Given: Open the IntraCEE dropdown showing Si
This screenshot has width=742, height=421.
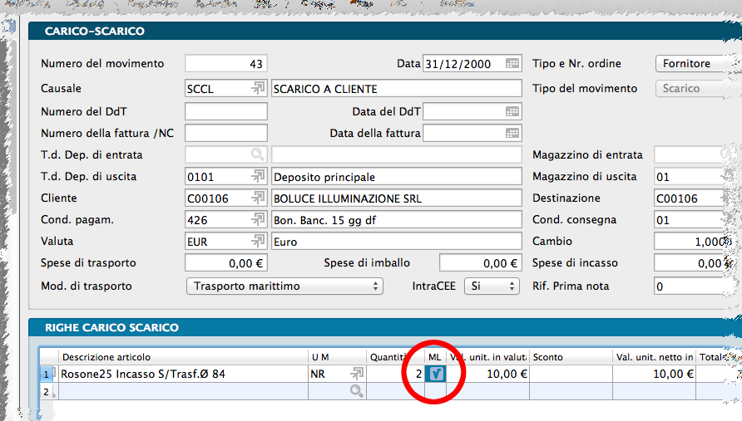Looking at the screenshot, I should [x=491, y=286].
